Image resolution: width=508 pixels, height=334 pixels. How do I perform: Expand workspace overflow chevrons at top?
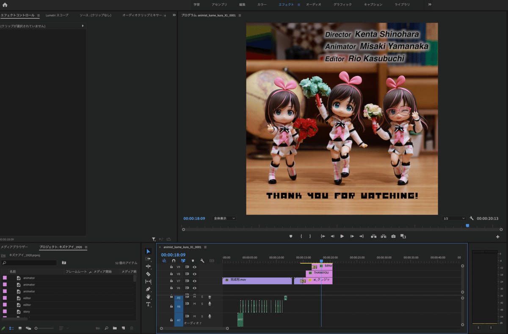click(430, 4)
